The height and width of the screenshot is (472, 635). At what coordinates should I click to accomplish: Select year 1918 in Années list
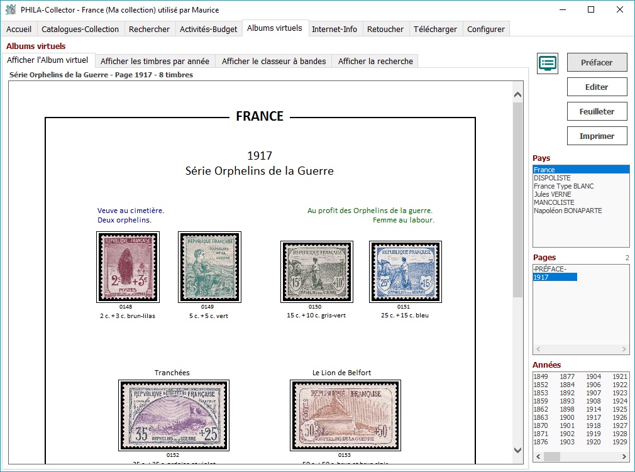(x=594, y=425)
